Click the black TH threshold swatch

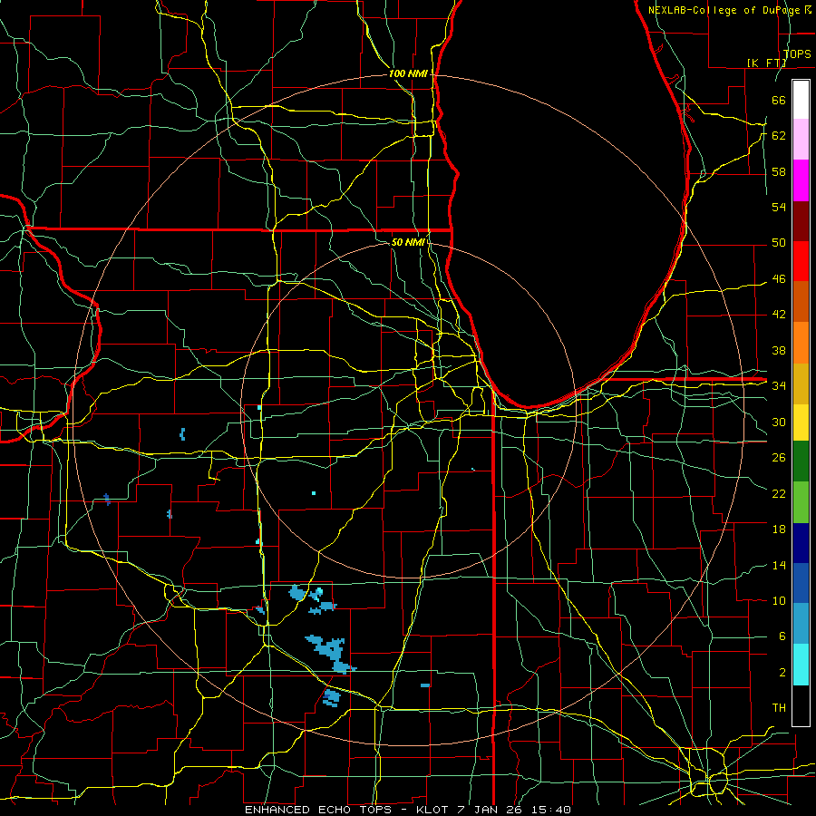pyautogui.click(x=801, y=705)
